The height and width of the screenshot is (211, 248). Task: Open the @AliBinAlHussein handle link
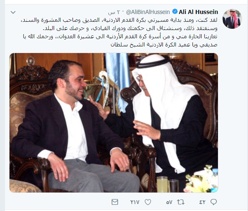click(148, 12)
